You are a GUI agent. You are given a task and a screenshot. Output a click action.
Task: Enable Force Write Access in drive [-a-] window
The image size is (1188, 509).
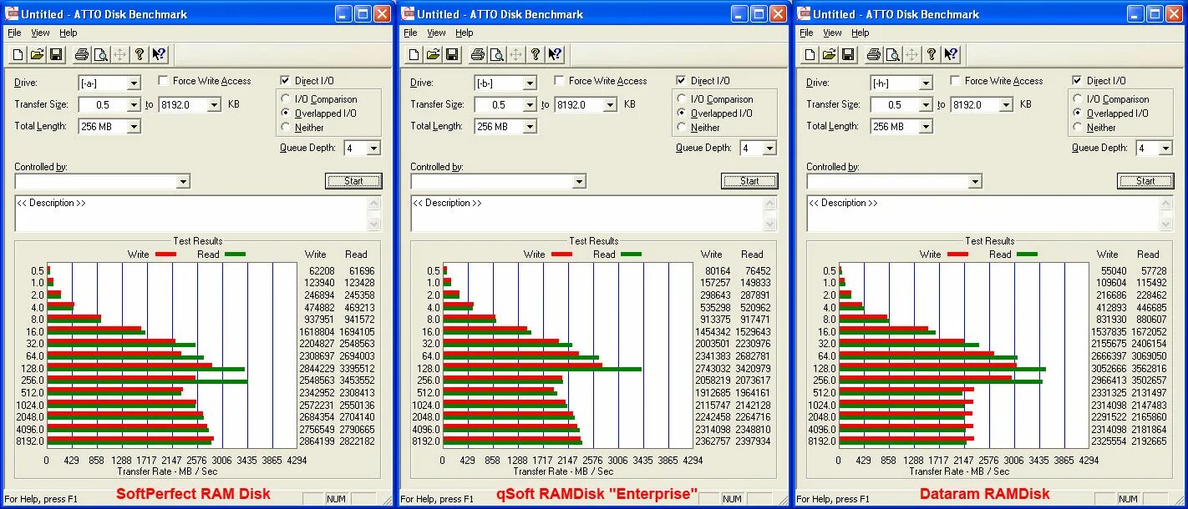[164, 81]
